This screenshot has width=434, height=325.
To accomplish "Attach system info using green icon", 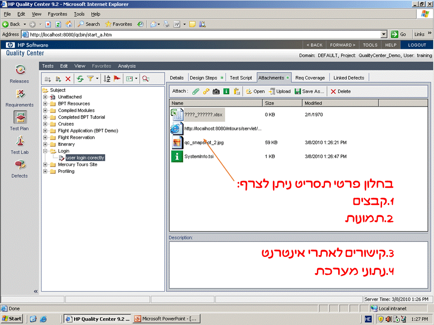I will (x=226, y=92).
